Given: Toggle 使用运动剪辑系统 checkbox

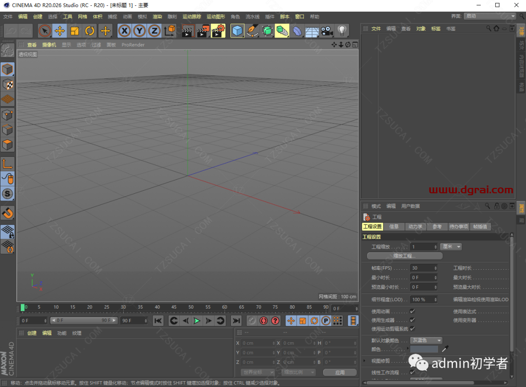Looking at the screenshot, I should click(x=413, y=329).
